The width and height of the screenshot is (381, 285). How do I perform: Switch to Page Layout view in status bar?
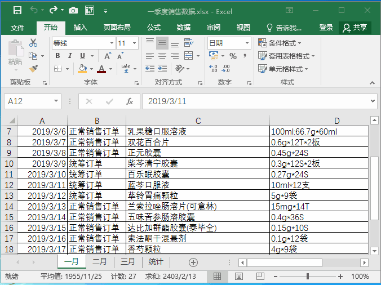[238, 277]
